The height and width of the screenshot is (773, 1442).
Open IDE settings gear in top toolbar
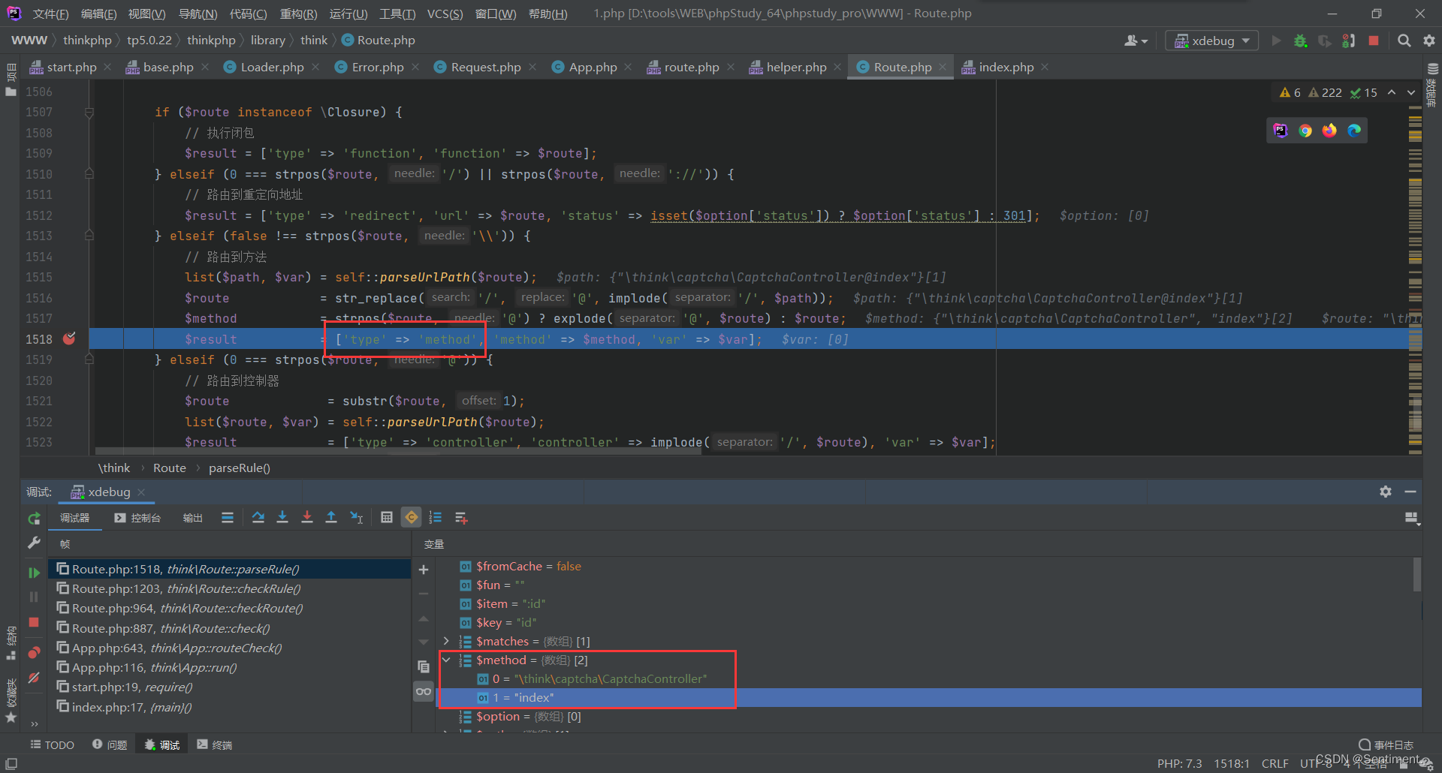(1429, 41)
